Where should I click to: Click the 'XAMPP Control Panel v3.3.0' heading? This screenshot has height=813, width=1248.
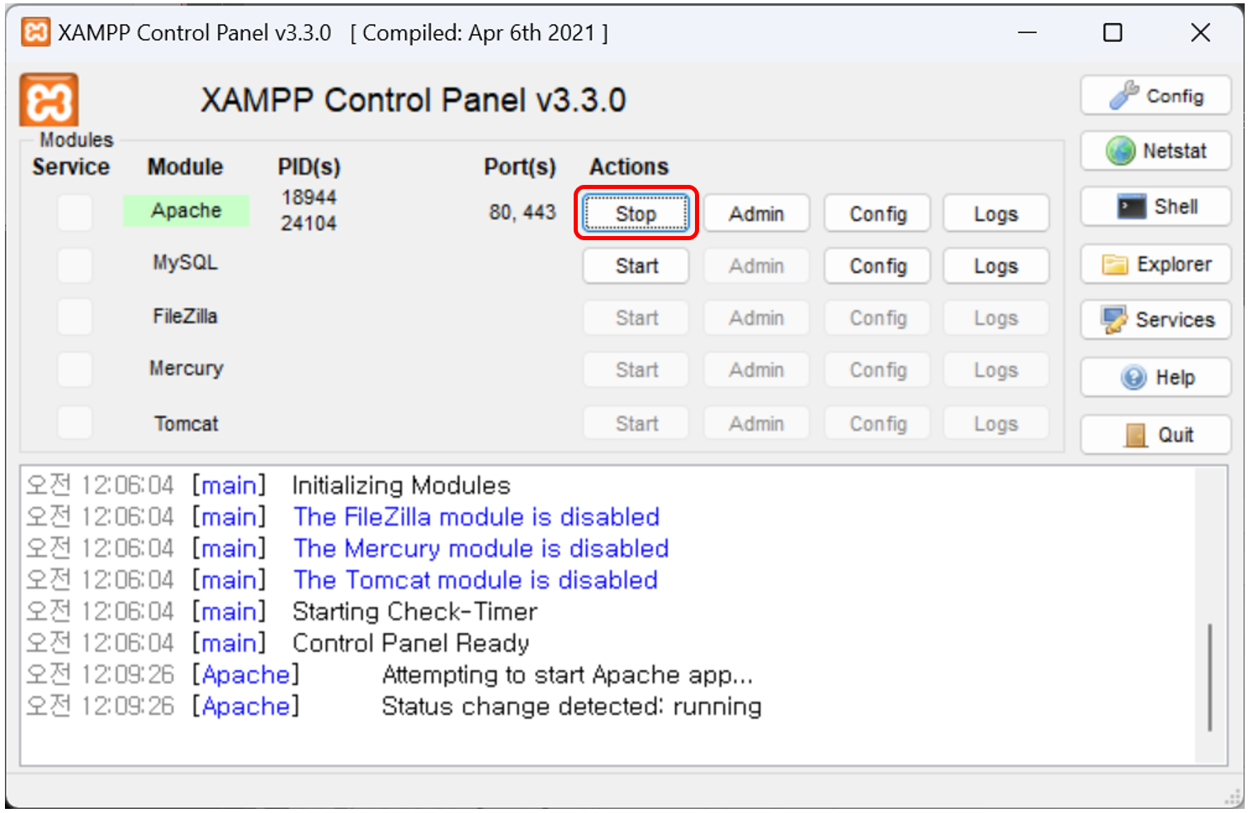coord(413,100)
